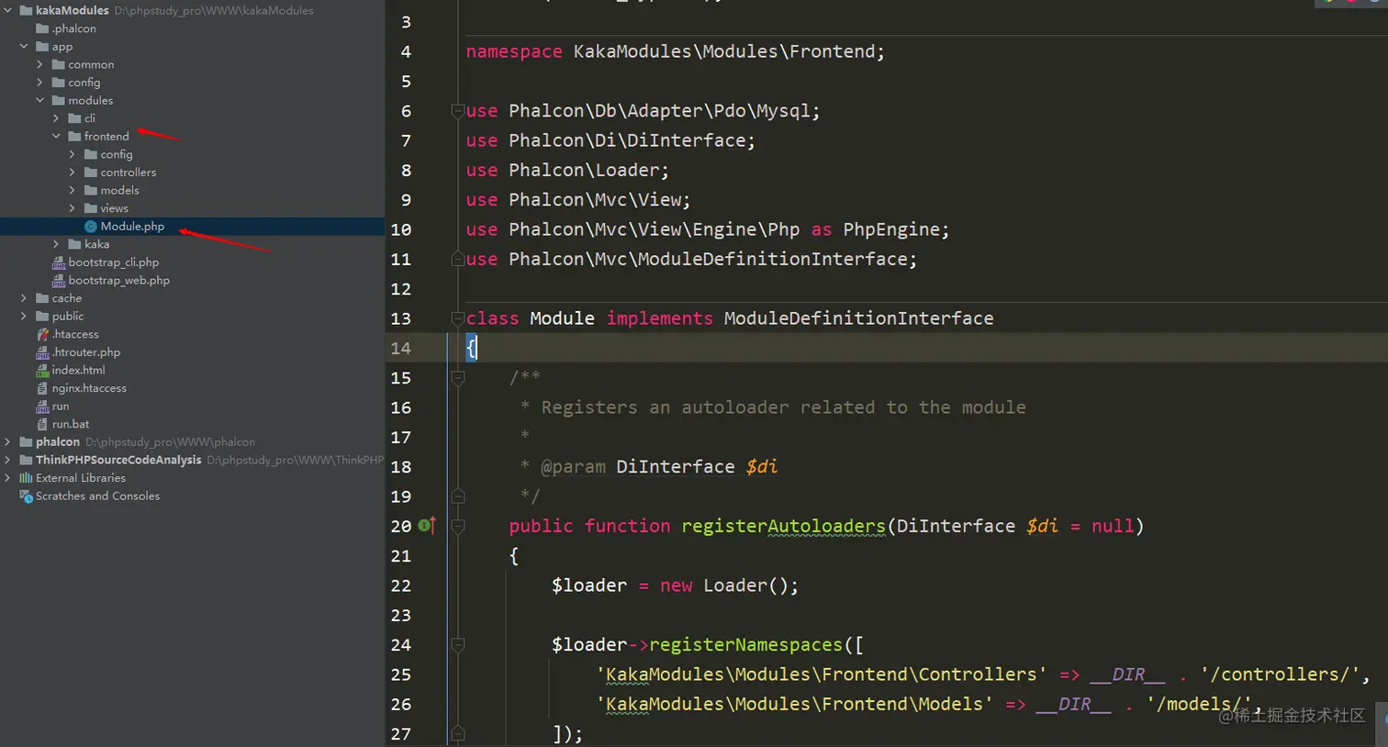Click the nginx.htaccess file icon
This screenshot has height=747, width=1388.
42,388
